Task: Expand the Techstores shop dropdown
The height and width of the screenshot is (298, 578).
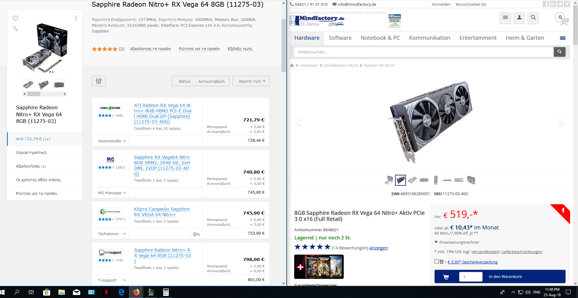Action: pos(112,234)
